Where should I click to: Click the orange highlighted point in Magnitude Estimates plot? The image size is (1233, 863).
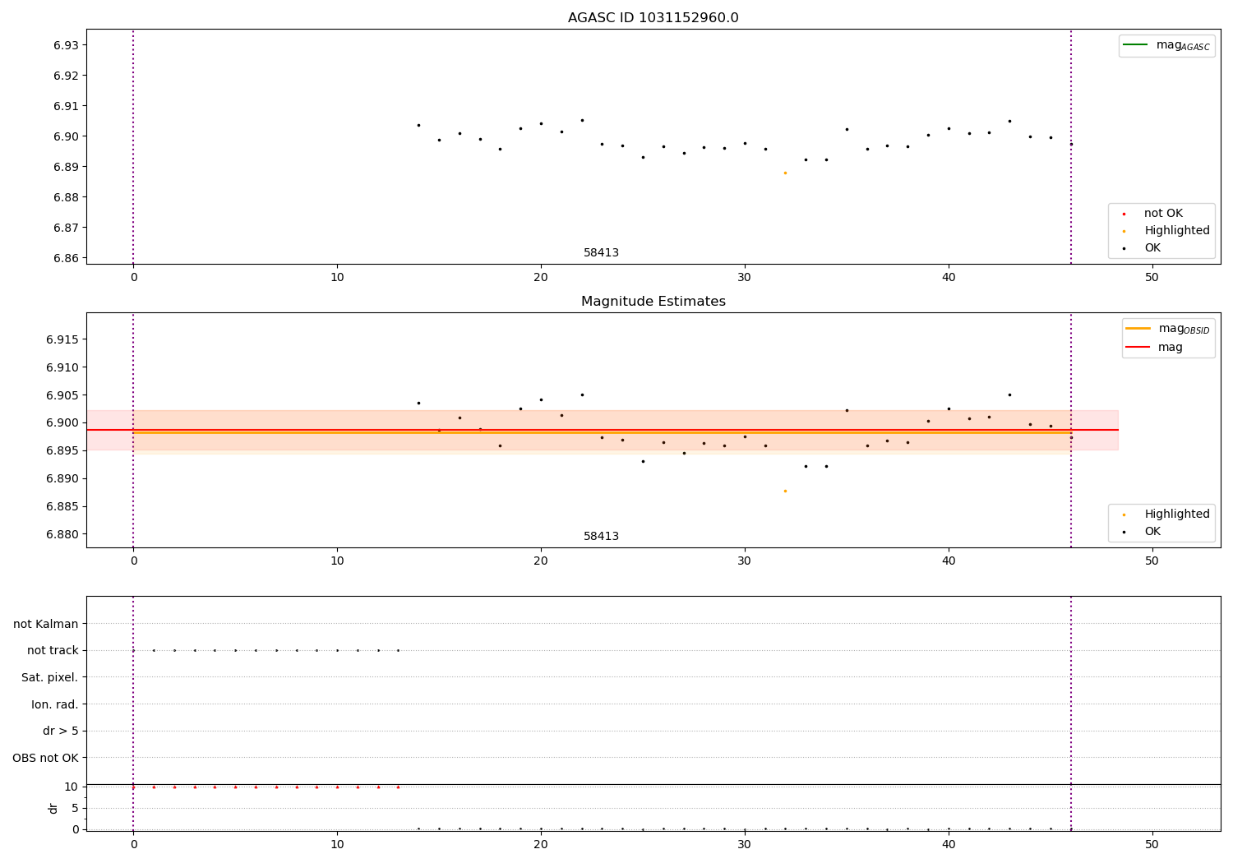click(785, 491)
